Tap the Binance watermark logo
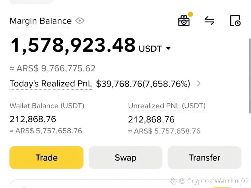Viewport: 251px width, 188px height. coord(173,181)
